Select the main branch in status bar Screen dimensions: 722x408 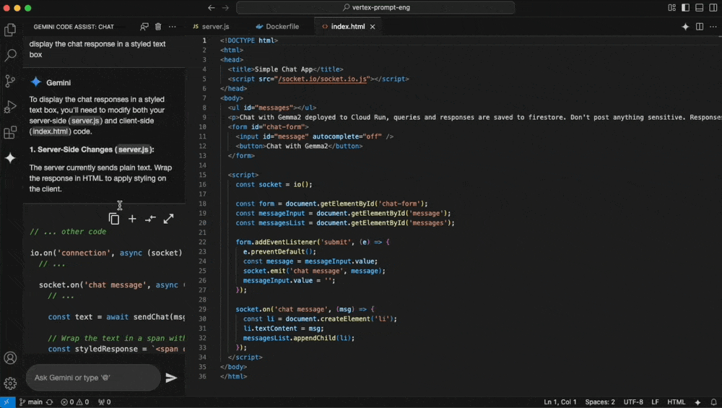pyautogui.click(x=31, y=402)
